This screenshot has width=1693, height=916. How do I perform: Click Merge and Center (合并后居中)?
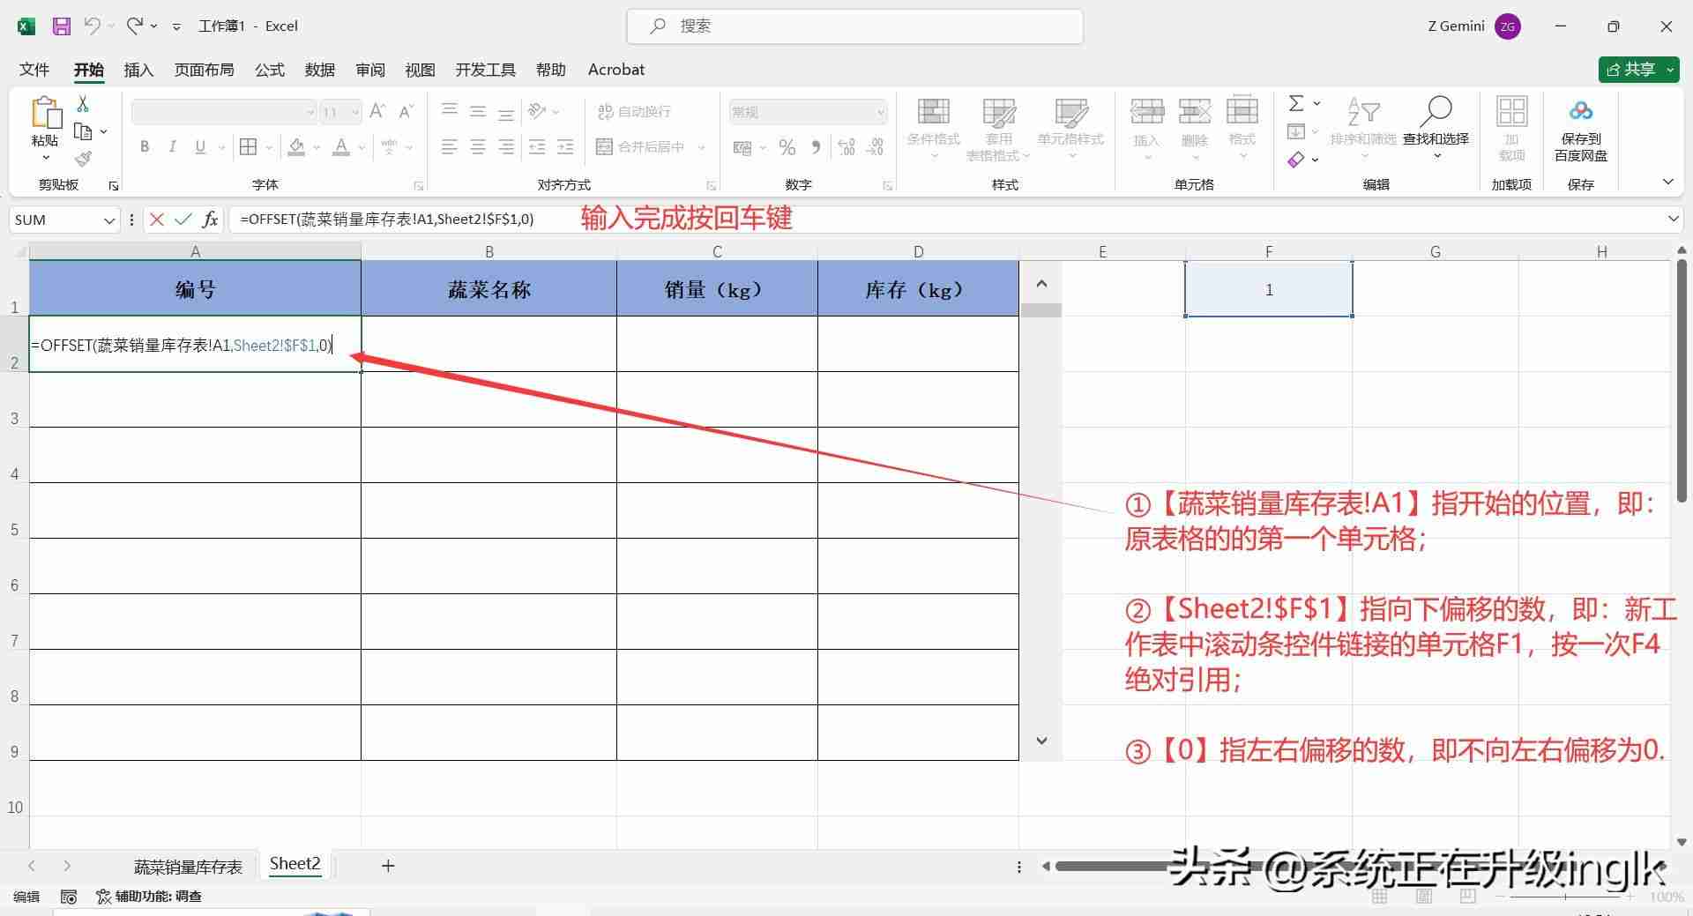click(x=644, y=146)
